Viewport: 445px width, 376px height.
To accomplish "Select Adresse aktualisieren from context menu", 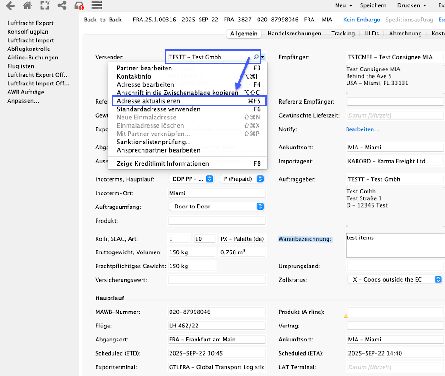I will click(x=148, y=101).
